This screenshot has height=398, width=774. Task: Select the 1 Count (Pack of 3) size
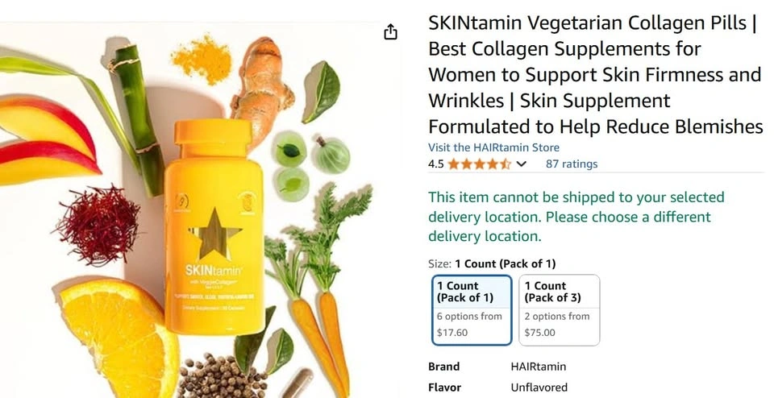click(560, 310)
